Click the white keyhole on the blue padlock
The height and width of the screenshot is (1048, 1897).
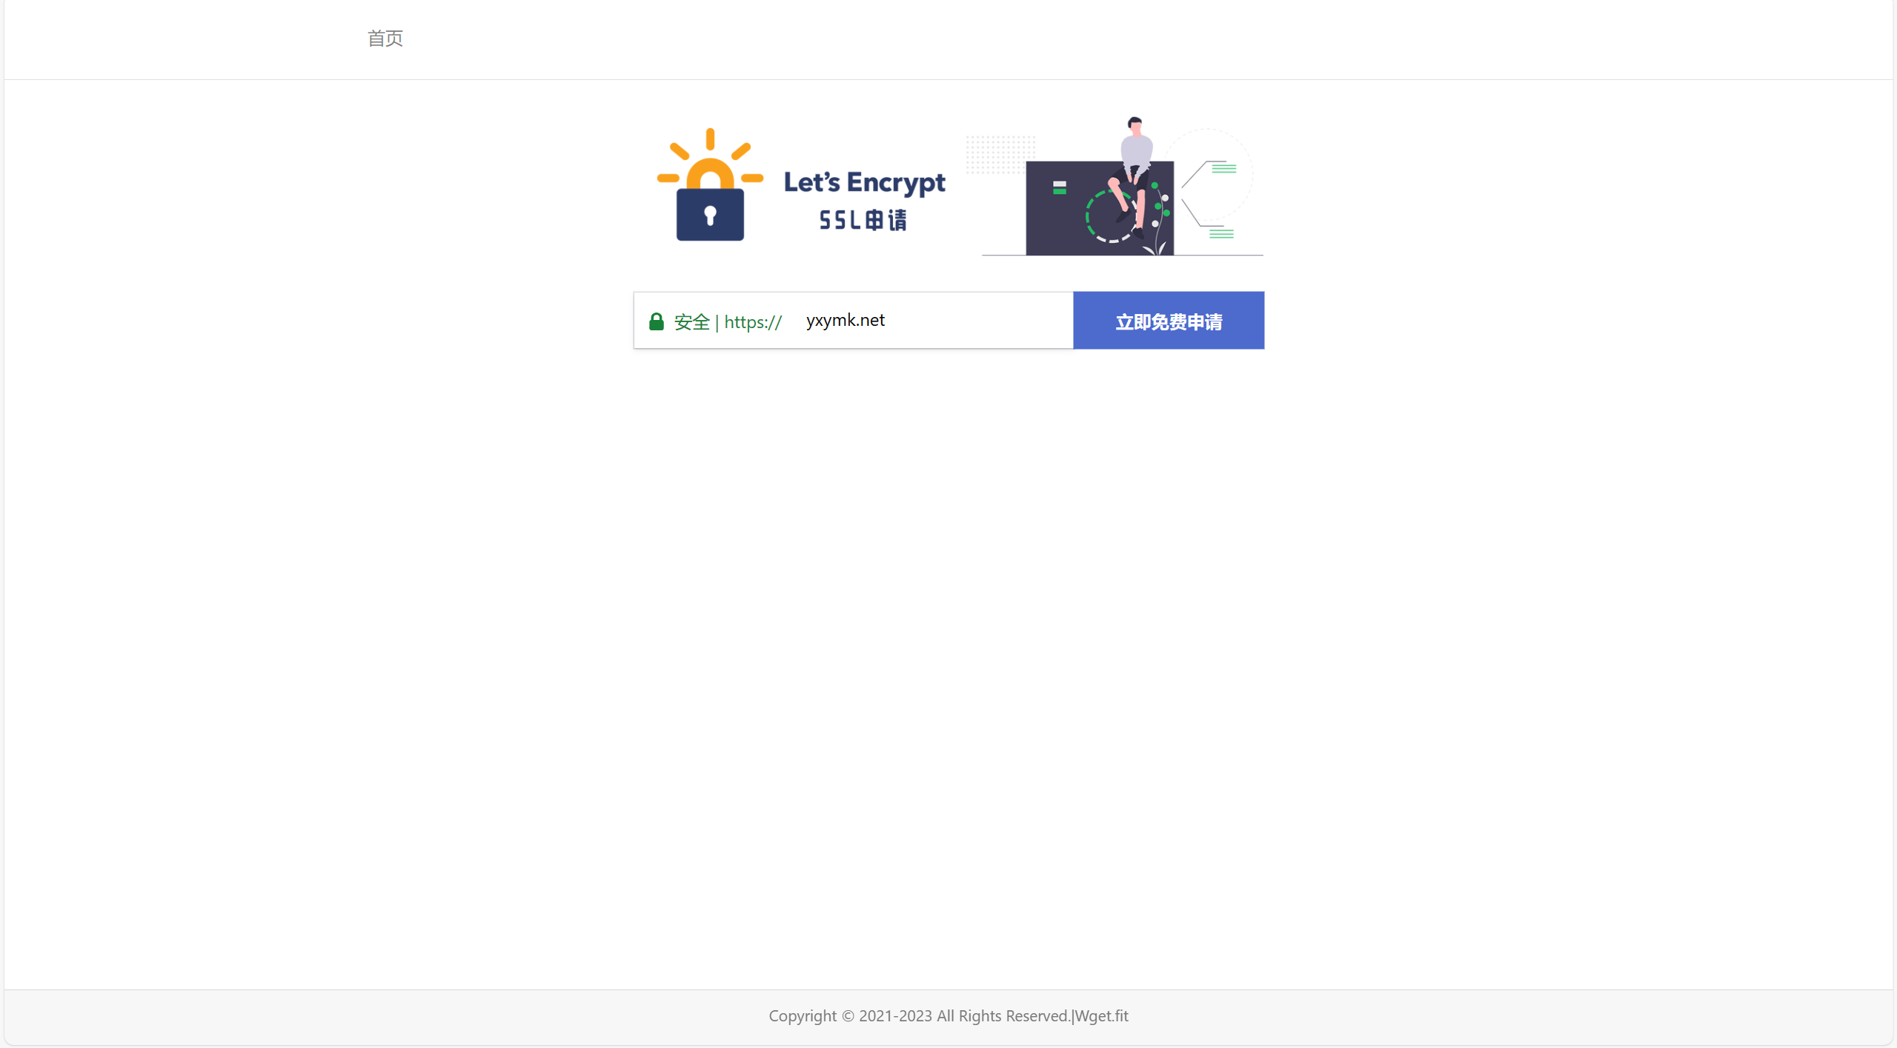tap(710, 216)
